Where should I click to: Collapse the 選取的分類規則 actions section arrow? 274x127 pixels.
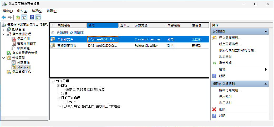(266, 84)
